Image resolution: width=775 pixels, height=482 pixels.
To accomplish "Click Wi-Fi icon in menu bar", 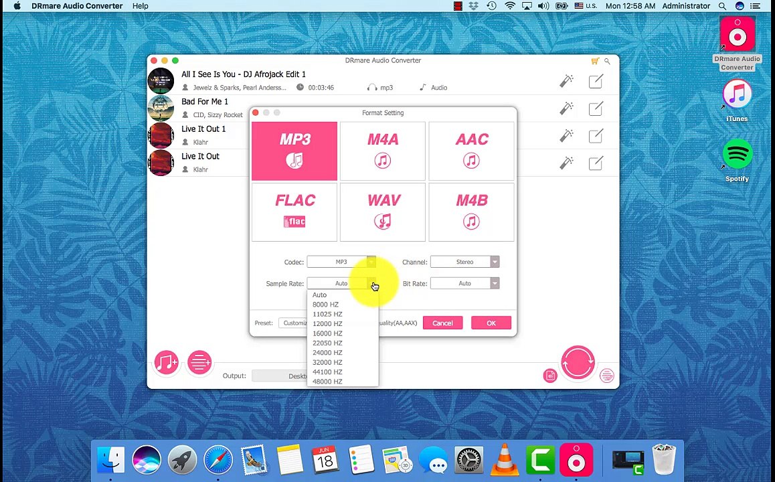I will (509, 6).
